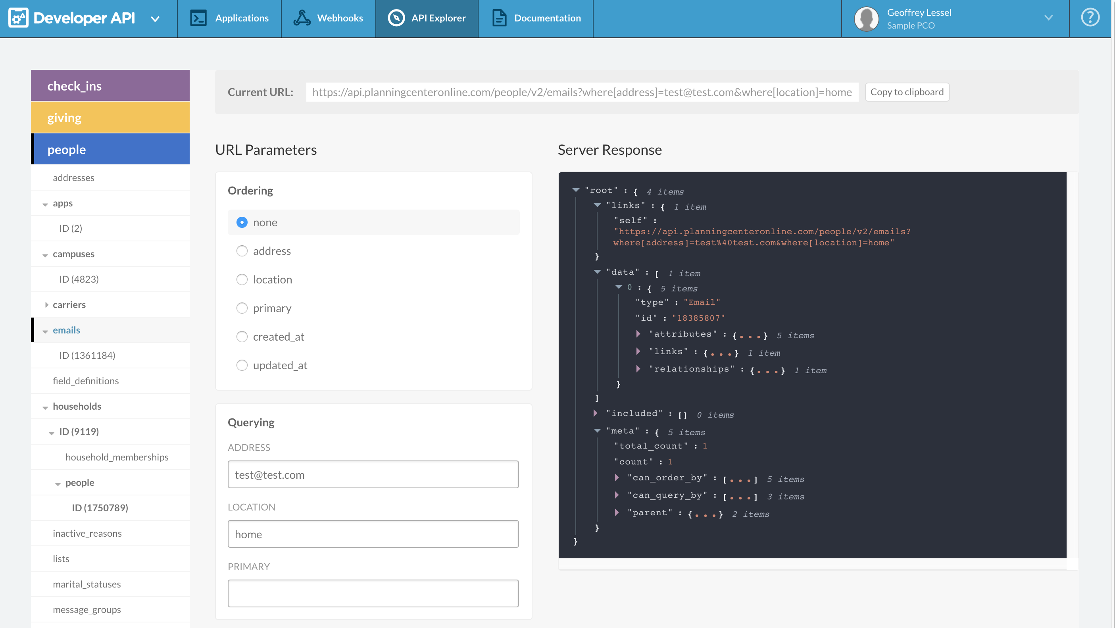This screenshot has height=628, width=1115.
Task: Click Copy to clipboard button
Action: point(907,92)
